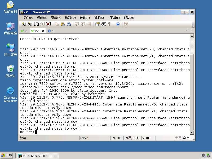The height and width of the screenshot is (159, 212).
Task: Click the blue Help icon
Action: click(x=118, y=24)
